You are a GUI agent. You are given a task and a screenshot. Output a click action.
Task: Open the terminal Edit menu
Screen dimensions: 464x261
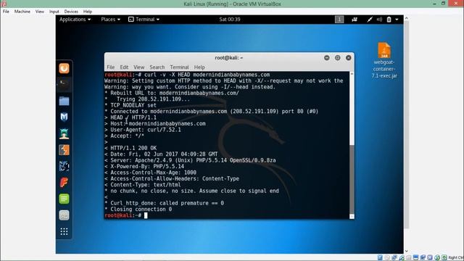coord(124,67)
